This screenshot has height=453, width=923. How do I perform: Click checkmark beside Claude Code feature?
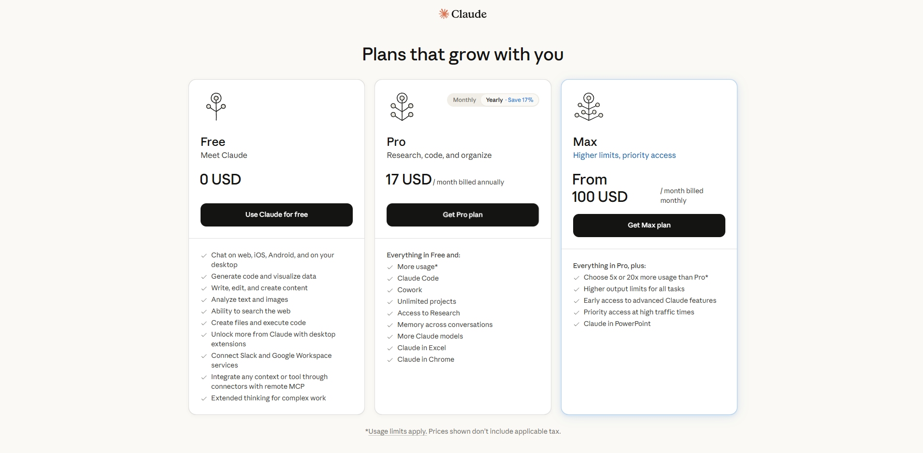[x=390, y=279]
